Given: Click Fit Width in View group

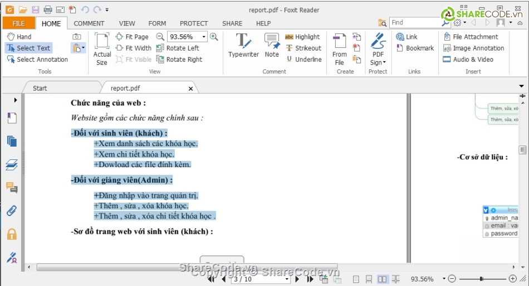Looking at the screenshot, I should 134,48.
